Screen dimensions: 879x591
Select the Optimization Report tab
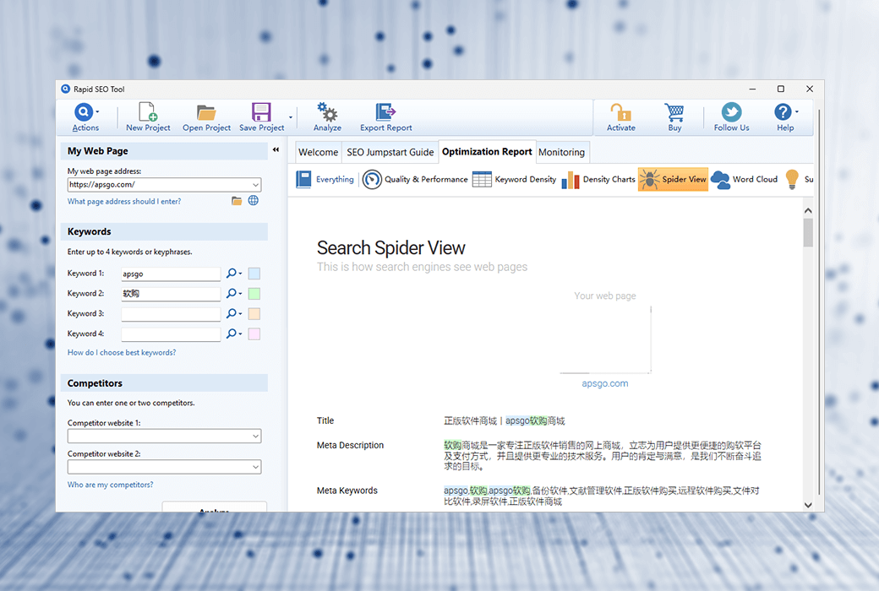[x=487, y=151]
